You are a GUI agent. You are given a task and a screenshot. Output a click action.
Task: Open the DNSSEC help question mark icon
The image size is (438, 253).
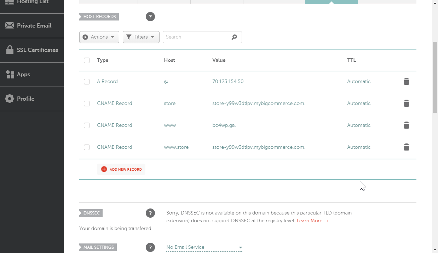click(x=150, y=213)
